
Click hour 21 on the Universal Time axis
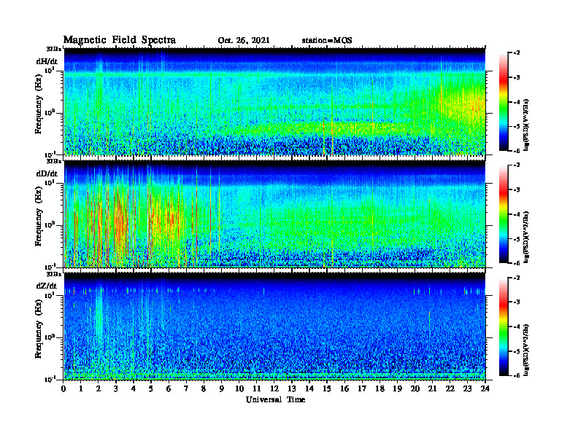432,389
